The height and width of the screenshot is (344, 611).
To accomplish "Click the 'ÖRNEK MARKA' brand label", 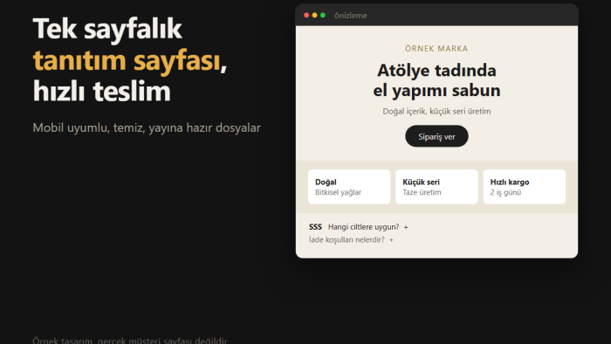I will click(x=436, y=49).
